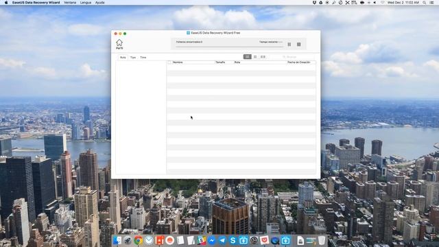The image size is (439, 247).
Task: Maximize the EaseUS window with green button
Action: [x=125, y=34]
